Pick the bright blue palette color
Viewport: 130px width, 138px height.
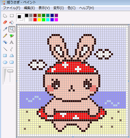[52, 20]
